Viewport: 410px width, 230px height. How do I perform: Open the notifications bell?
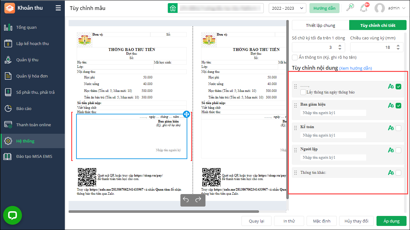click(x=364, y=8)
